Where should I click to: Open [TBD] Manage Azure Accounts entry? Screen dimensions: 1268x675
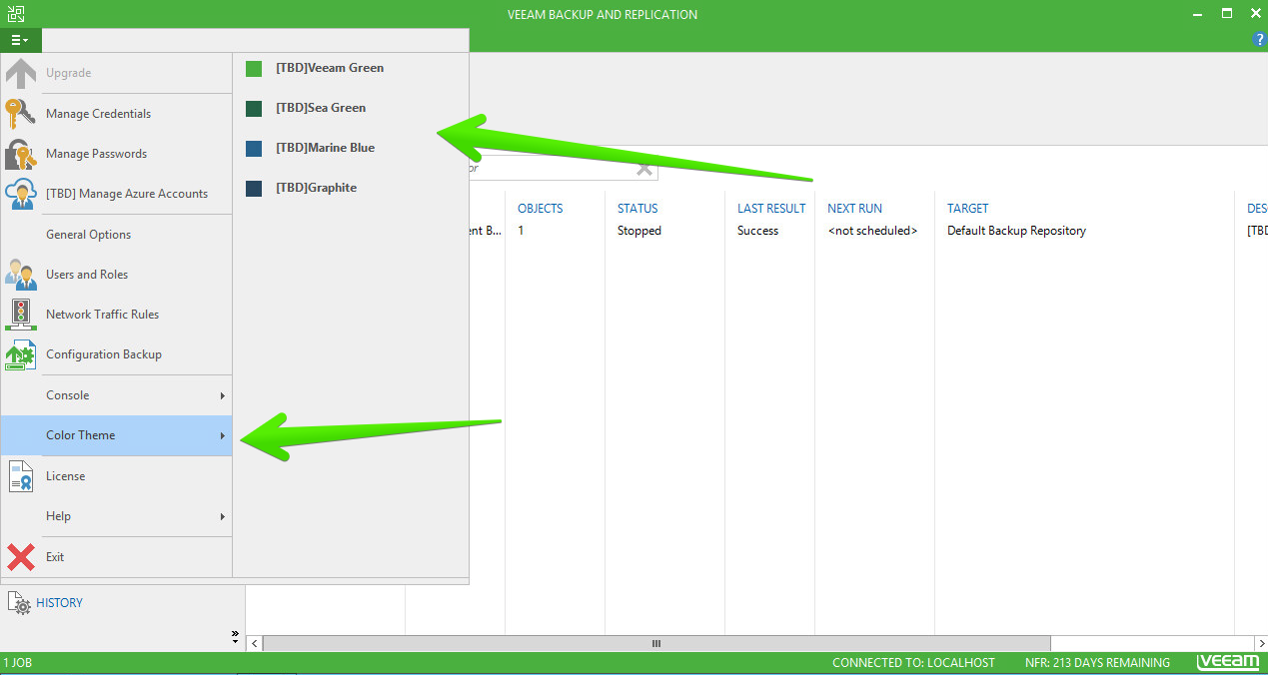pyautogui.click(x=116, y=194)
